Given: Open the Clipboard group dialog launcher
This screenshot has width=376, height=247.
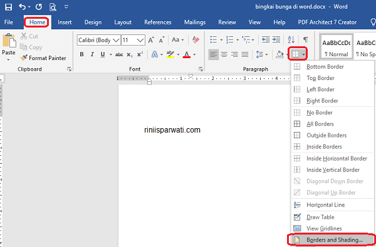Looking at the screenshot, I should (x=70, y=69).
